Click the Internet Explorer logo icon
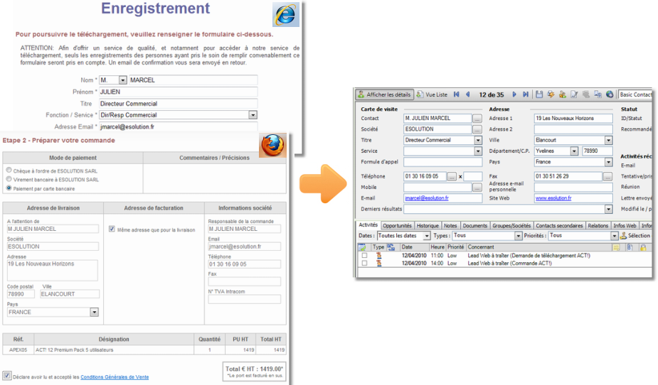The image size is (658, 385). click(286, 15)
